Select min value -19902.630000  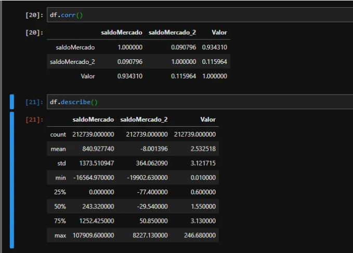click(148, 178)
